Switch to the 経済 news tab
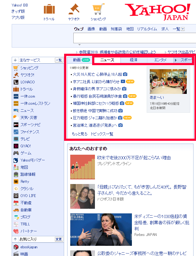 pos(133,60)
